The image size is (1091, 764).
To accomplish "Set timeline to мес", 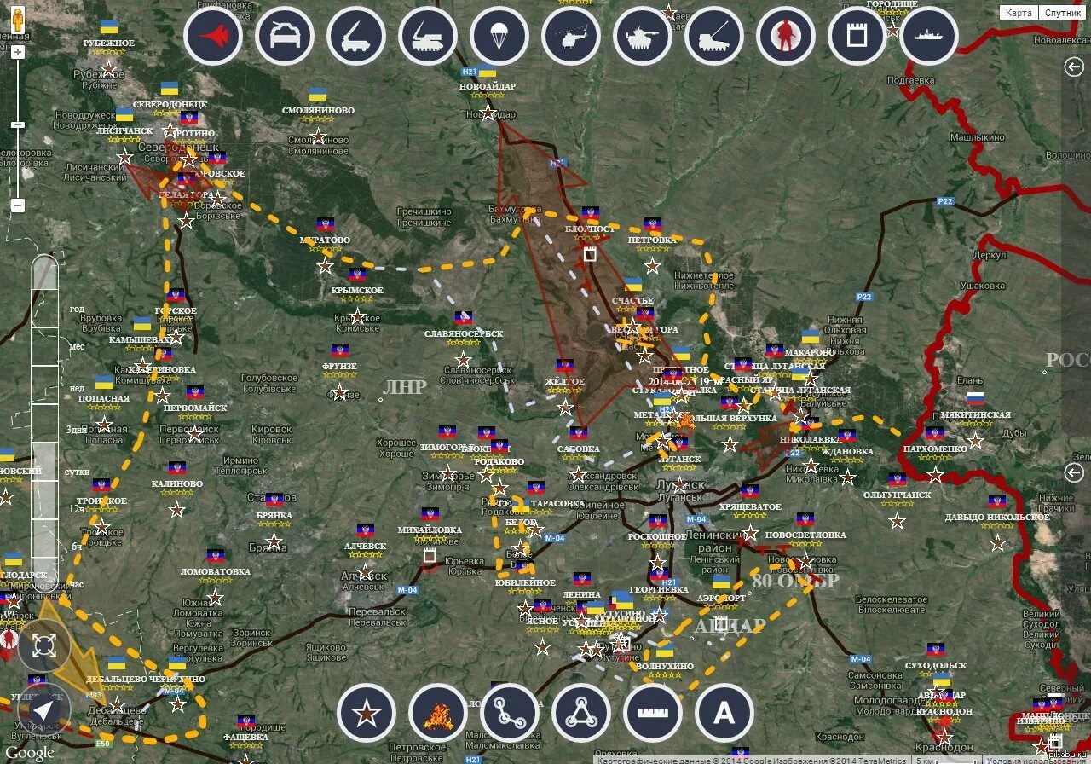I will tap(77, 347).
